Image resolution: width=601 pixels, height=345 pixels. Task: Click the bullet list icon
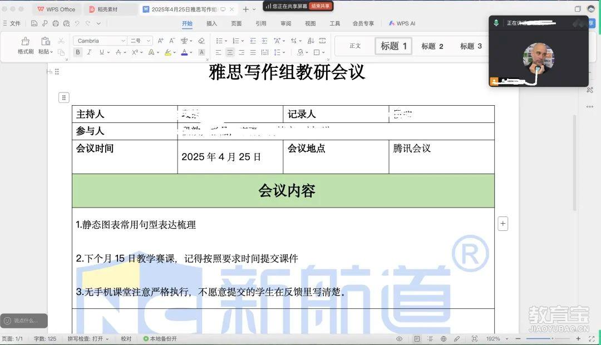(x=219, y=41)
